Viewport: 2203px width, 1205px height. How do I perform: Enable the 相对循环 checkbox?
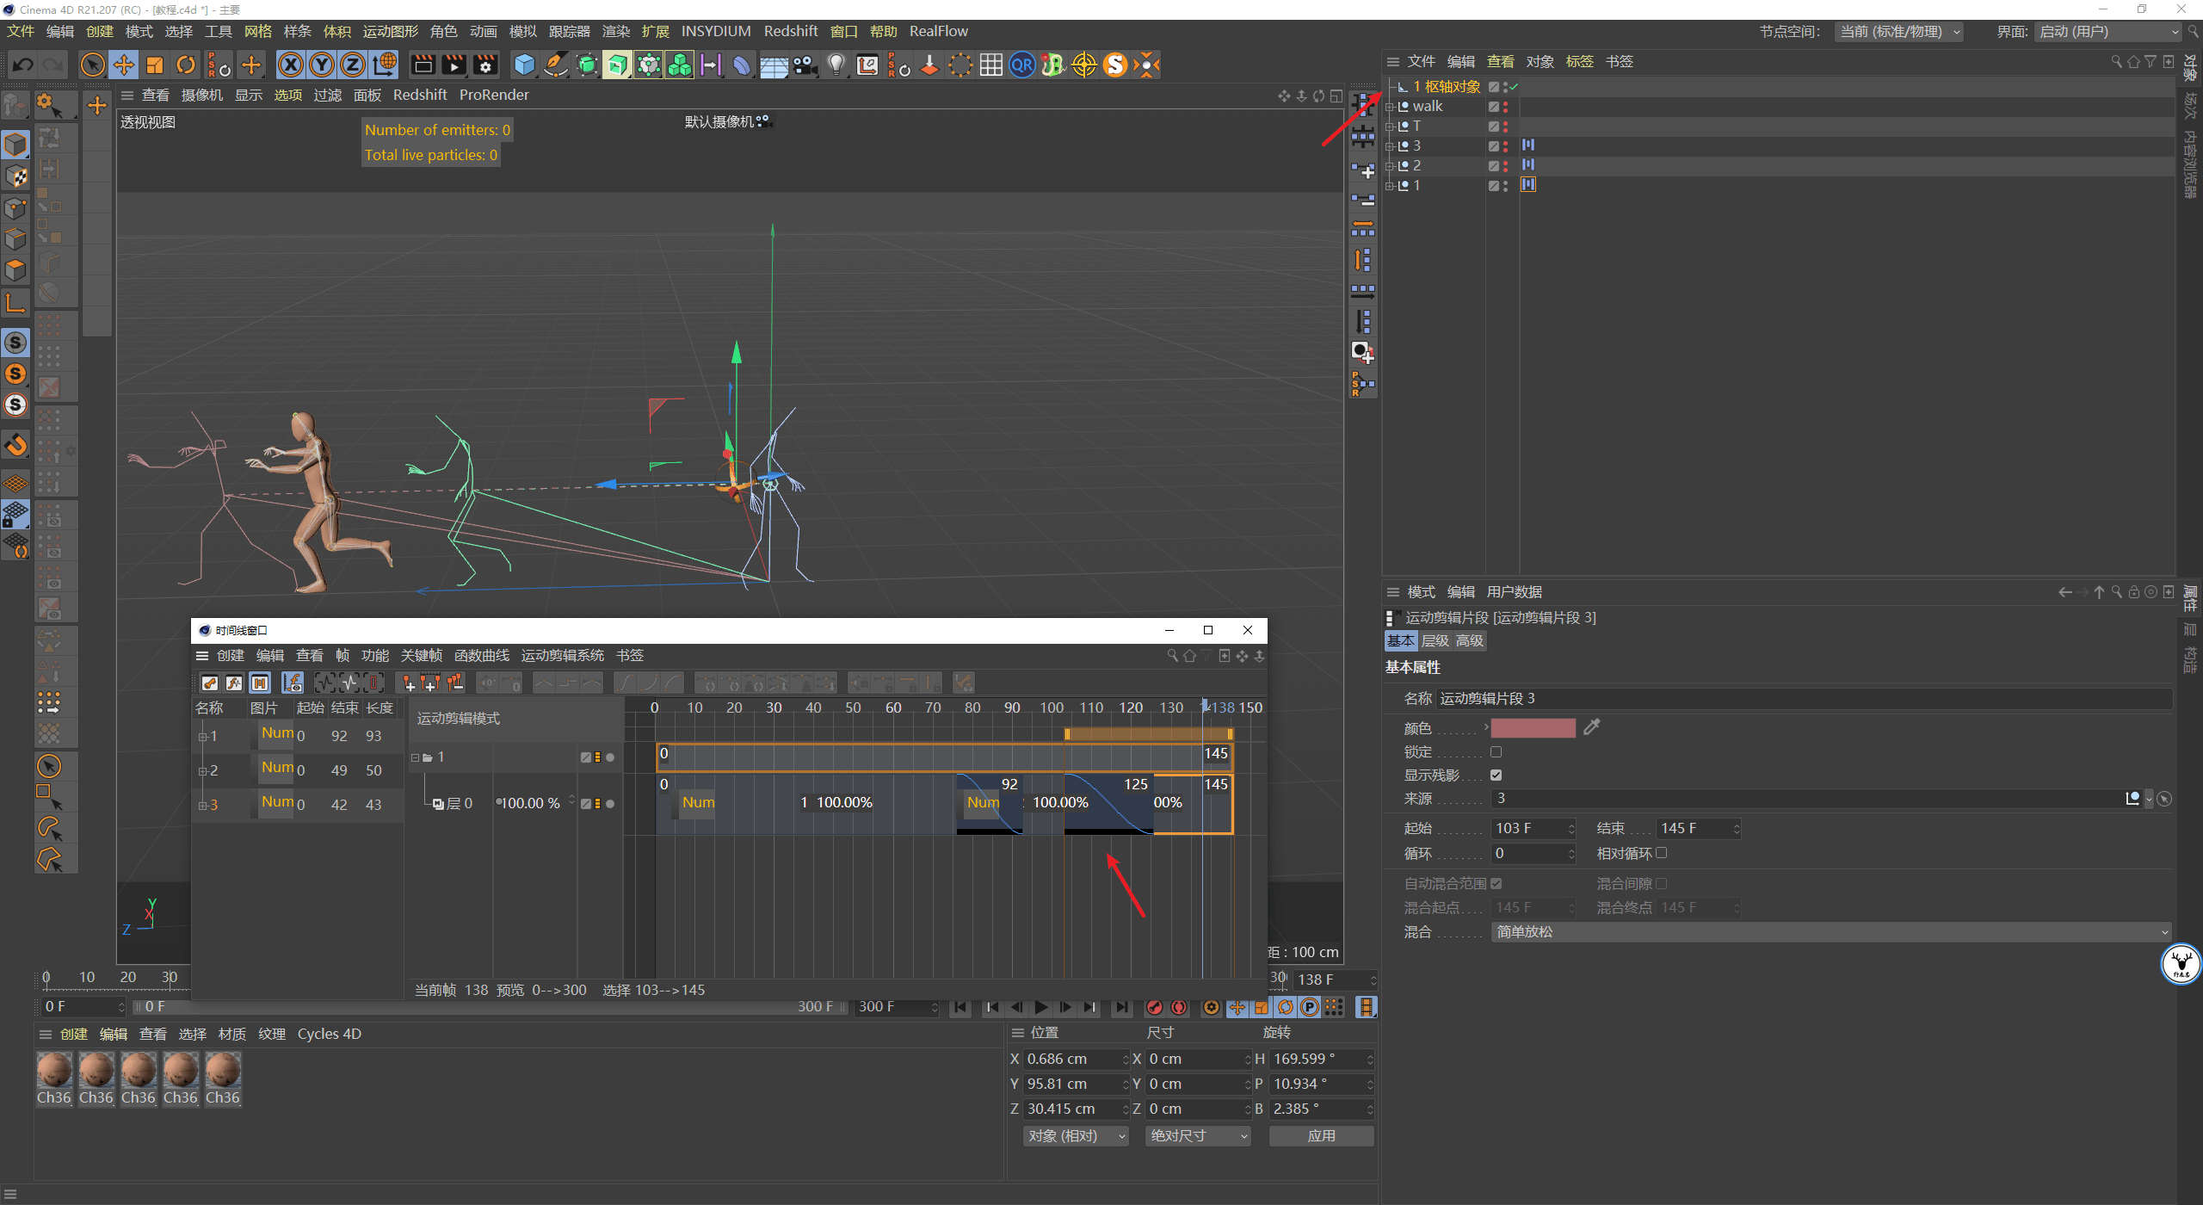tap(1662, 853)
